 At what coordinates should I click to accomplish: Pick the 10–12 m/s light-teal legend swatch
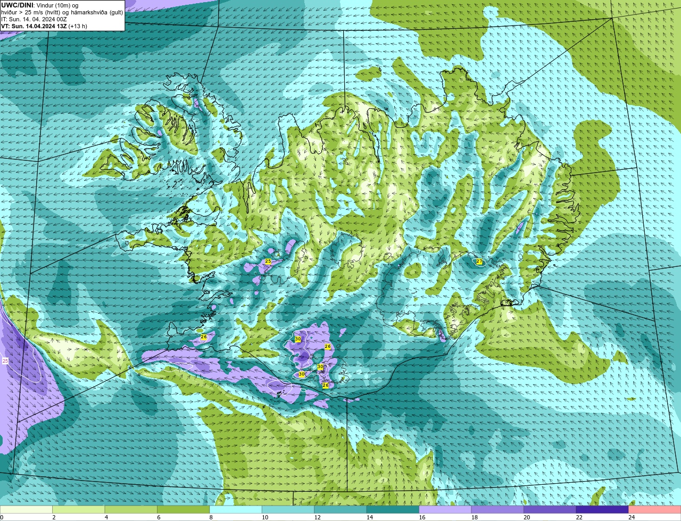click(288, 509)
